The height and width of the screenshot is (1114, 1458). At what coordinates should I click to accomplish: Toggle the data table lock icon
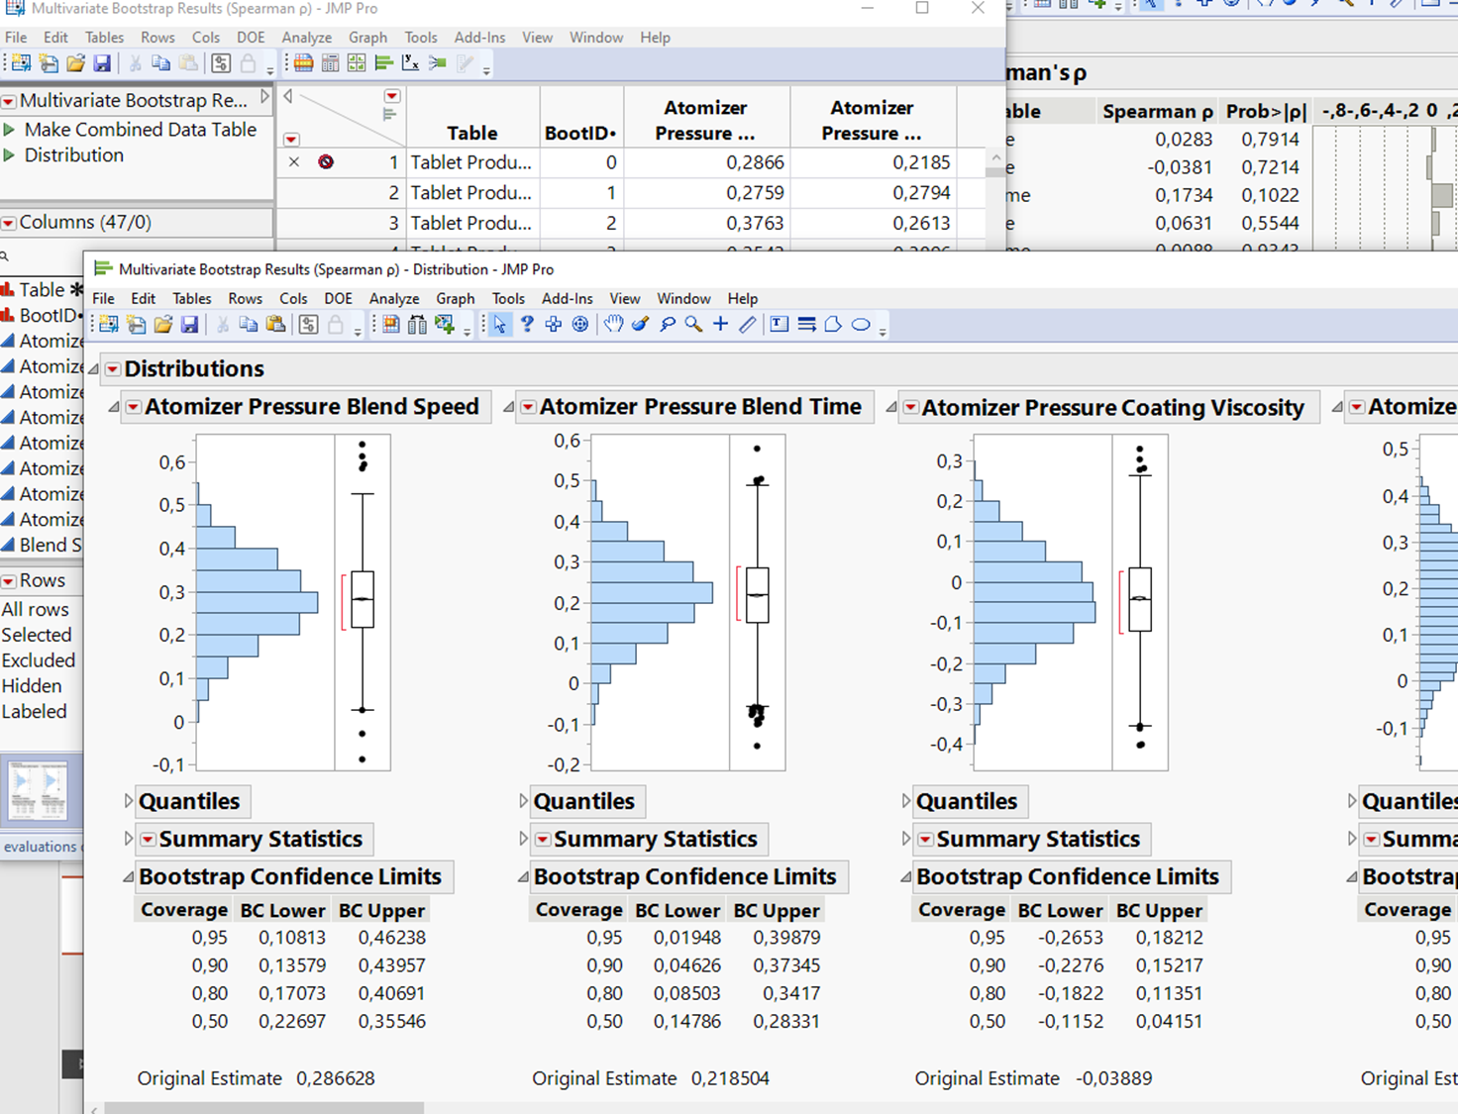click(x=336, y=324)
